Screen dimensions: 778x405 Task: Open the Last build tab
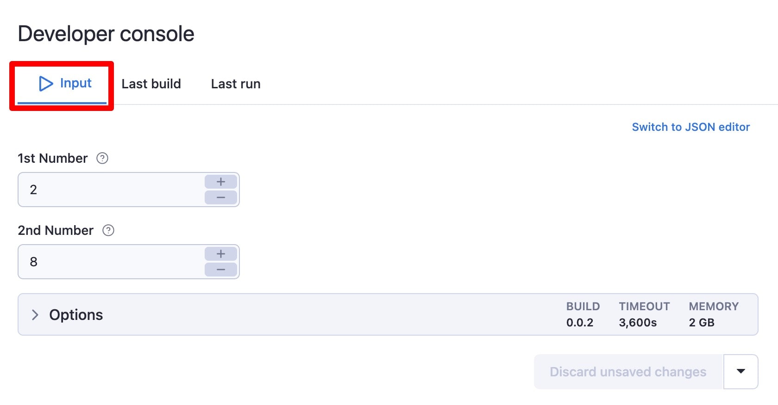point(151,84)
